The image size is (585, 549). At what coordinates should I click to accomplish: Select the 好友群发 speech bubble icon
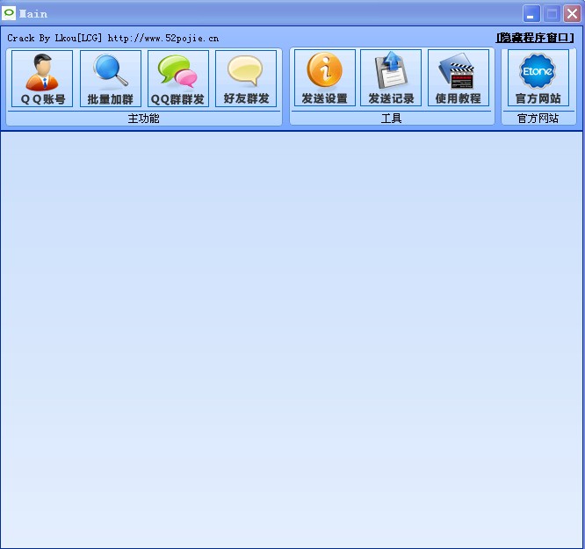click(x=246, y=79)
